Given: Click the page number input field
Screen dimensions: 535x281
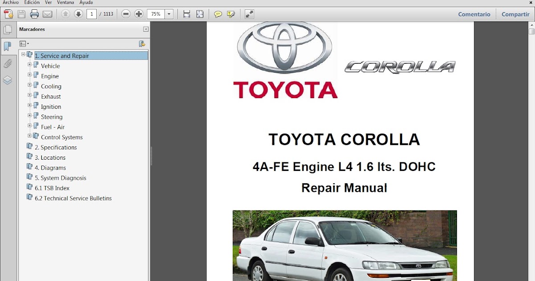Looking at the screenshot, I should [92, 14].
